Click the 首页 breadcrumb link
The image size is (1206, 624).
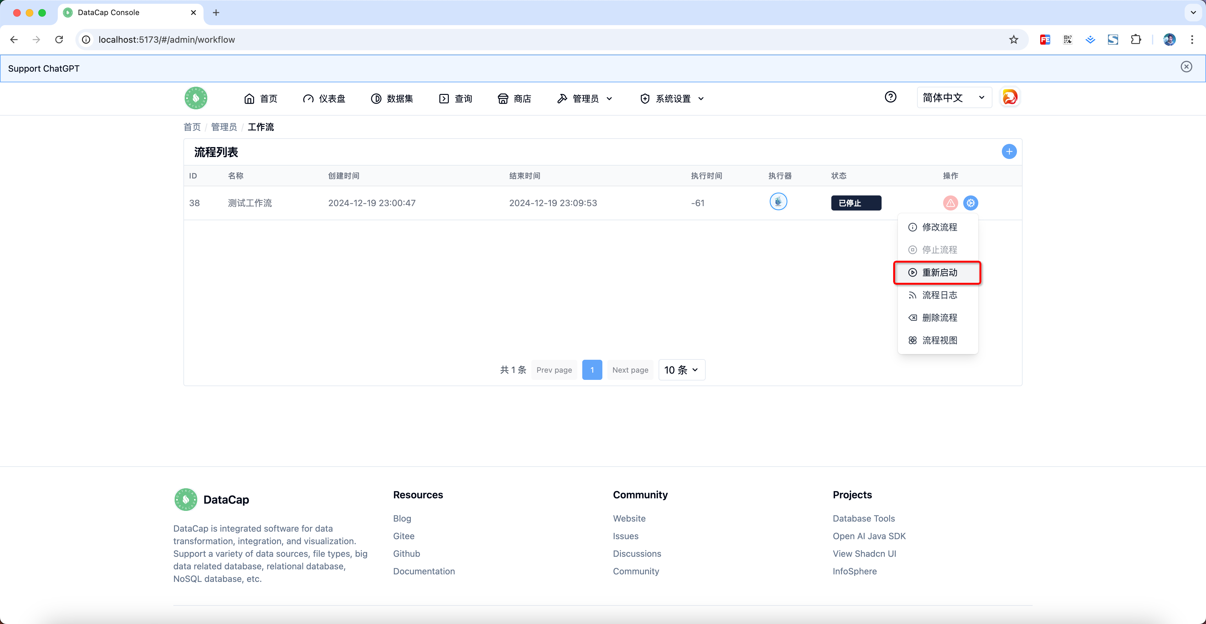tap(192, 127)
